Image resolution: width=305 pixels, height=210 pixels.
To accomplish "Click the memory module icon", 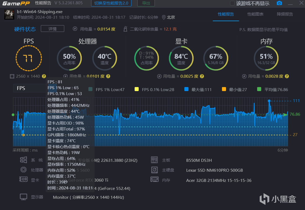I will 155,179.
